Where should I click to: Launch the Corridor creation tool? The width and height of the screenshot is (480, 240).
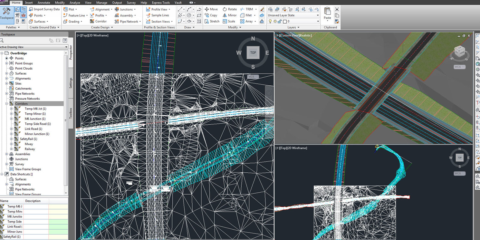98,21
